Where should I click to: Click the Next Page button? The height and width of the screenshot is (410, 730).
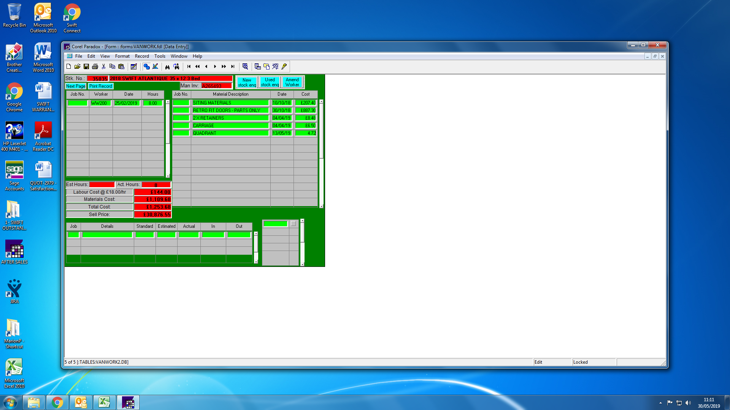(x=76, y=86)
